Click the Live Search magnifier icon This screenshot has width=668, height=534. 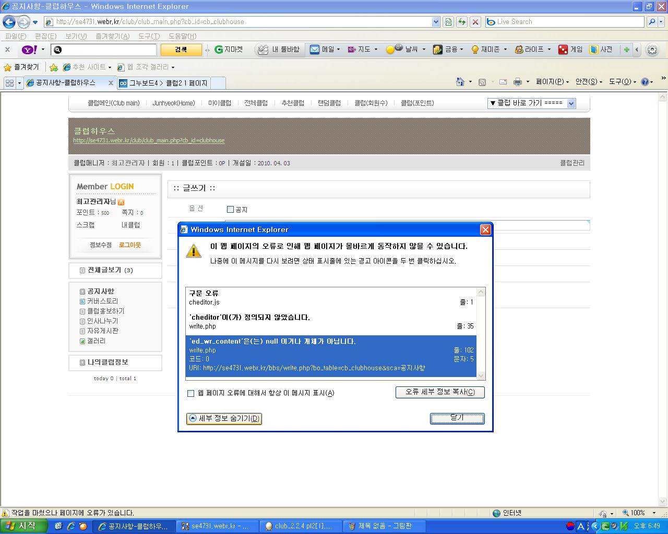(651, 22)
